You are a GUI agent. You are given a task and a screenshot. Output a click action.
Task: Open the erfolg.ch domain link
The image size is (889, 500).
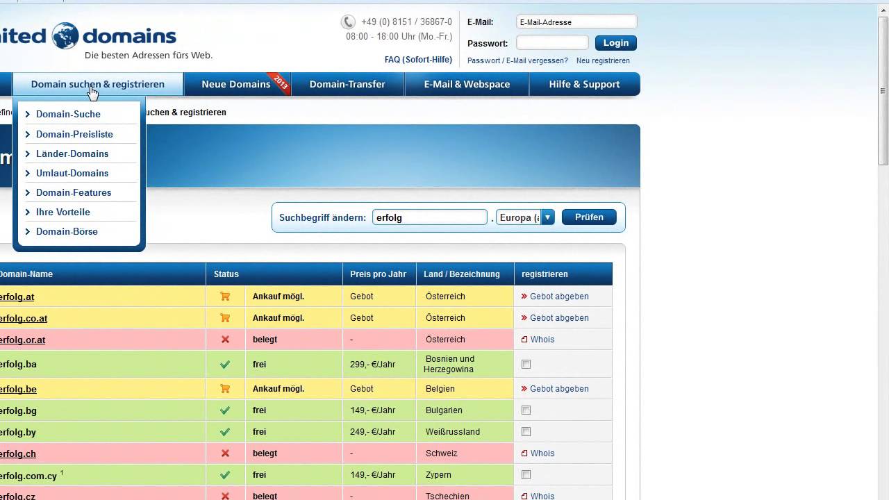(x=18, y=453)
